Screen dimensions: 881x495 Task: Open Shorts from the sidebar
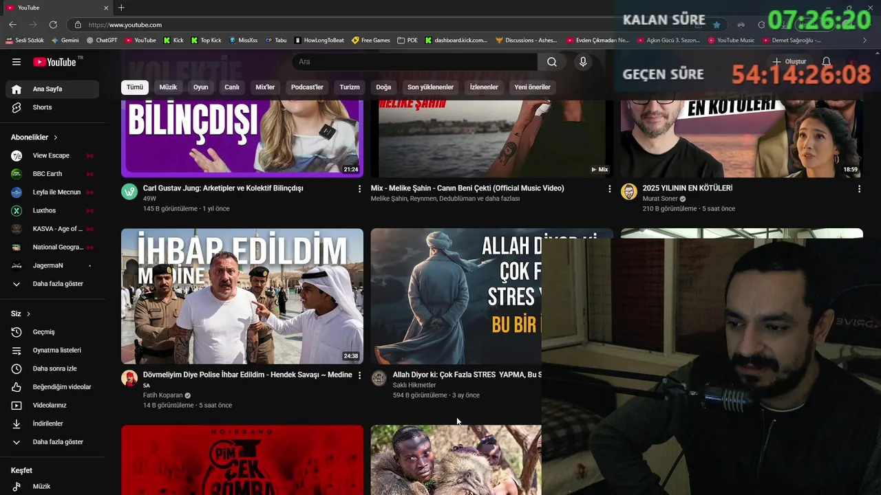coord(52,107)
